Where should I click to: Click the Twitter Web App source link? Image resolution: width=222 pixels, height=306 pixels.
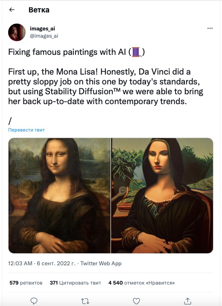(101, 263)
